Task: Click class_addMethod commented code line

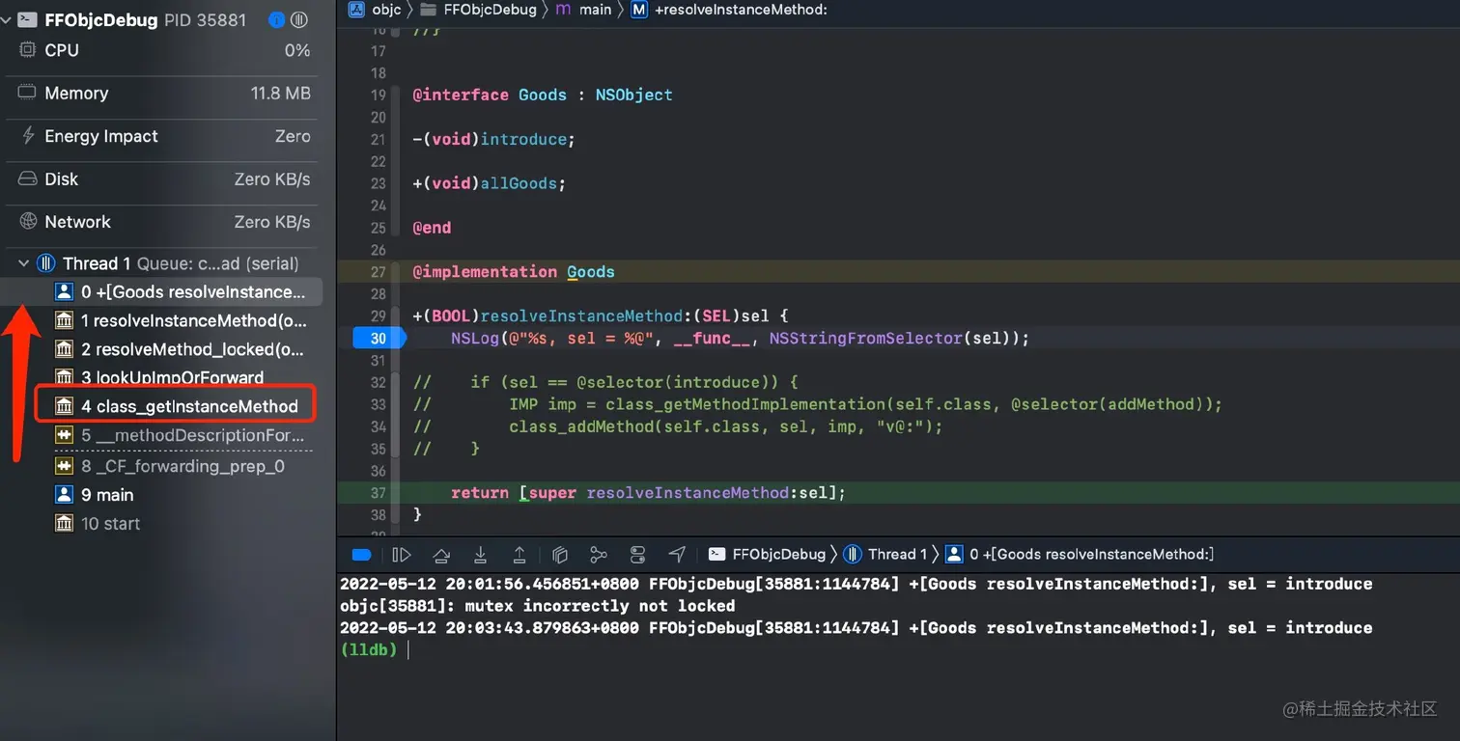Action: [677, 426]
